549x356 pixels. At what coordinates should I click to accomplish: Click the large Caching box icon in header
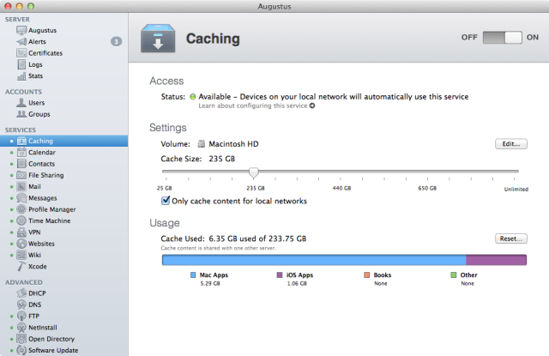click(158, 39)
